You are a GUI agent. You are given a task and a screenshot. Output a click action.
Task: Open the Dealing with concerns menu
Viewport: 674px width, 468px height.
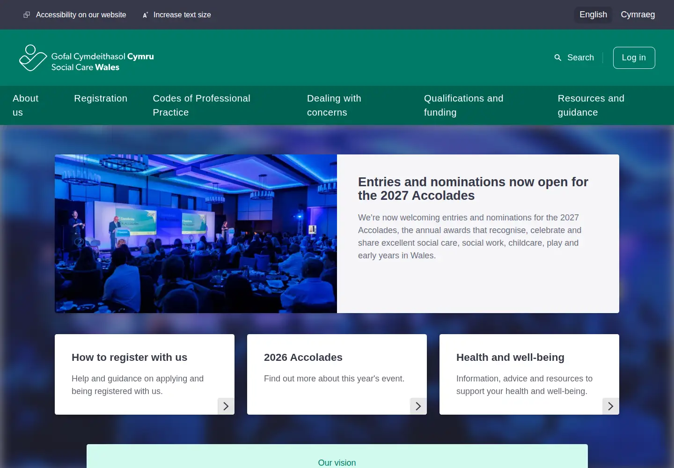(x=334, y=105)
